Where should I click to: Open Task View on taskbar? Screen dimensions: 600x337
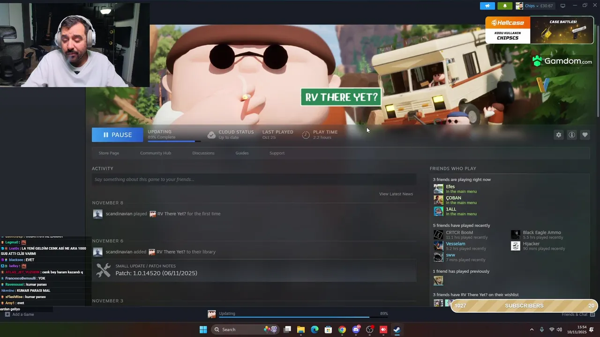pos(287,330)
